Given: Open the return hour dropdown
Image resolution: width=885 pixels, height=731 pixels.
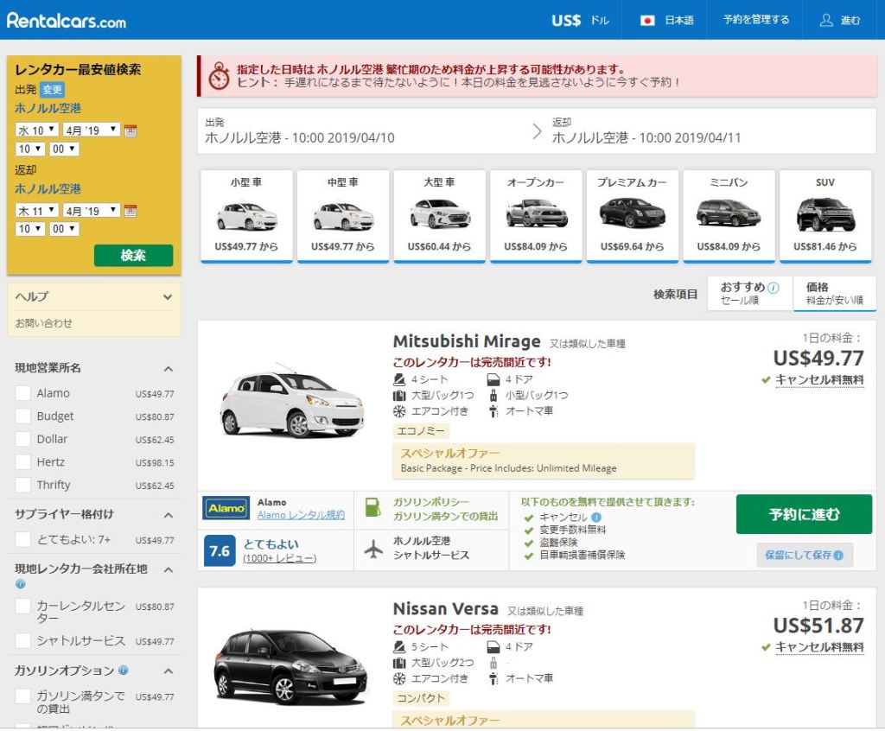Looking at the screenshot, I should [x=30, y=230].
